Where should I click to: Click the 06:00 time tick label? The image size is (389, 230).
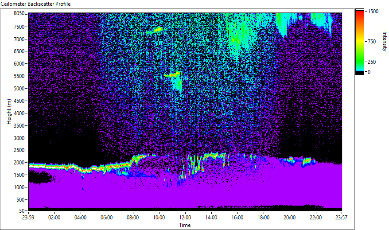107,218
